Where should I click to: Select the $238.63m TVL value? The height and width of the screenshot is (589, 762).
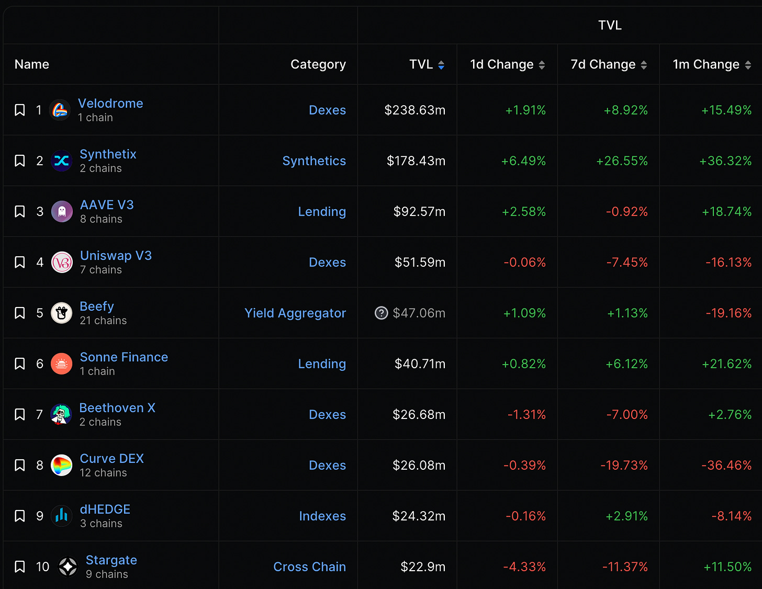click(x=415, y=110)
